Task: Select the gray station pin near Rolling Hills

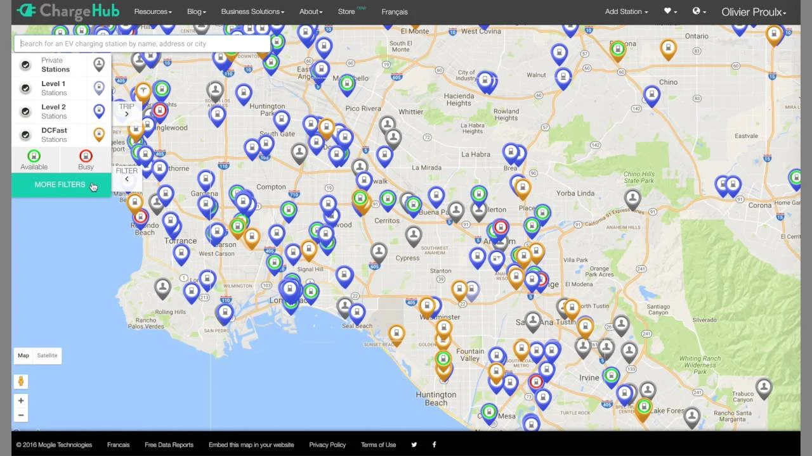Action: coord(162,288)
